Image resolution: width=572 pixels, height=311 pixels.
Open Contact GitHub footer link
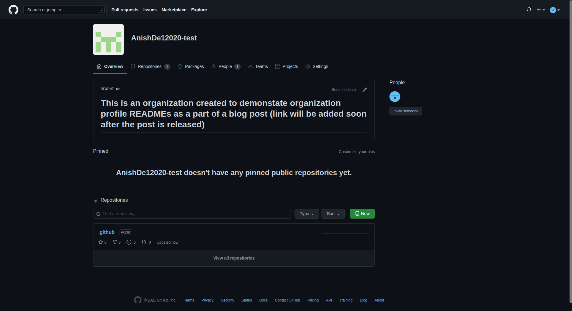point(288,300)
